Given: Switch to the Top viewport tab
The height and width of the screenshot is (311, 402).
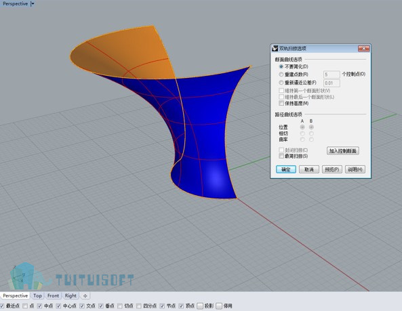Looking at the screenshot, I should point(37,296).
